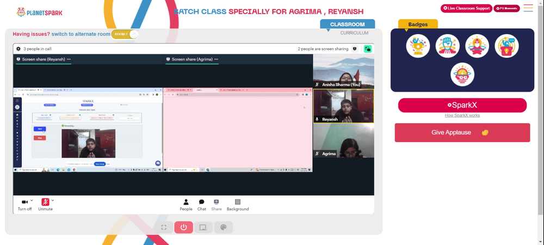The height and width of the screenshot is (245, 544).
Task: Click the Reyansh tile microphone icon
Action: pyautogui.click(x=317, y=119)
